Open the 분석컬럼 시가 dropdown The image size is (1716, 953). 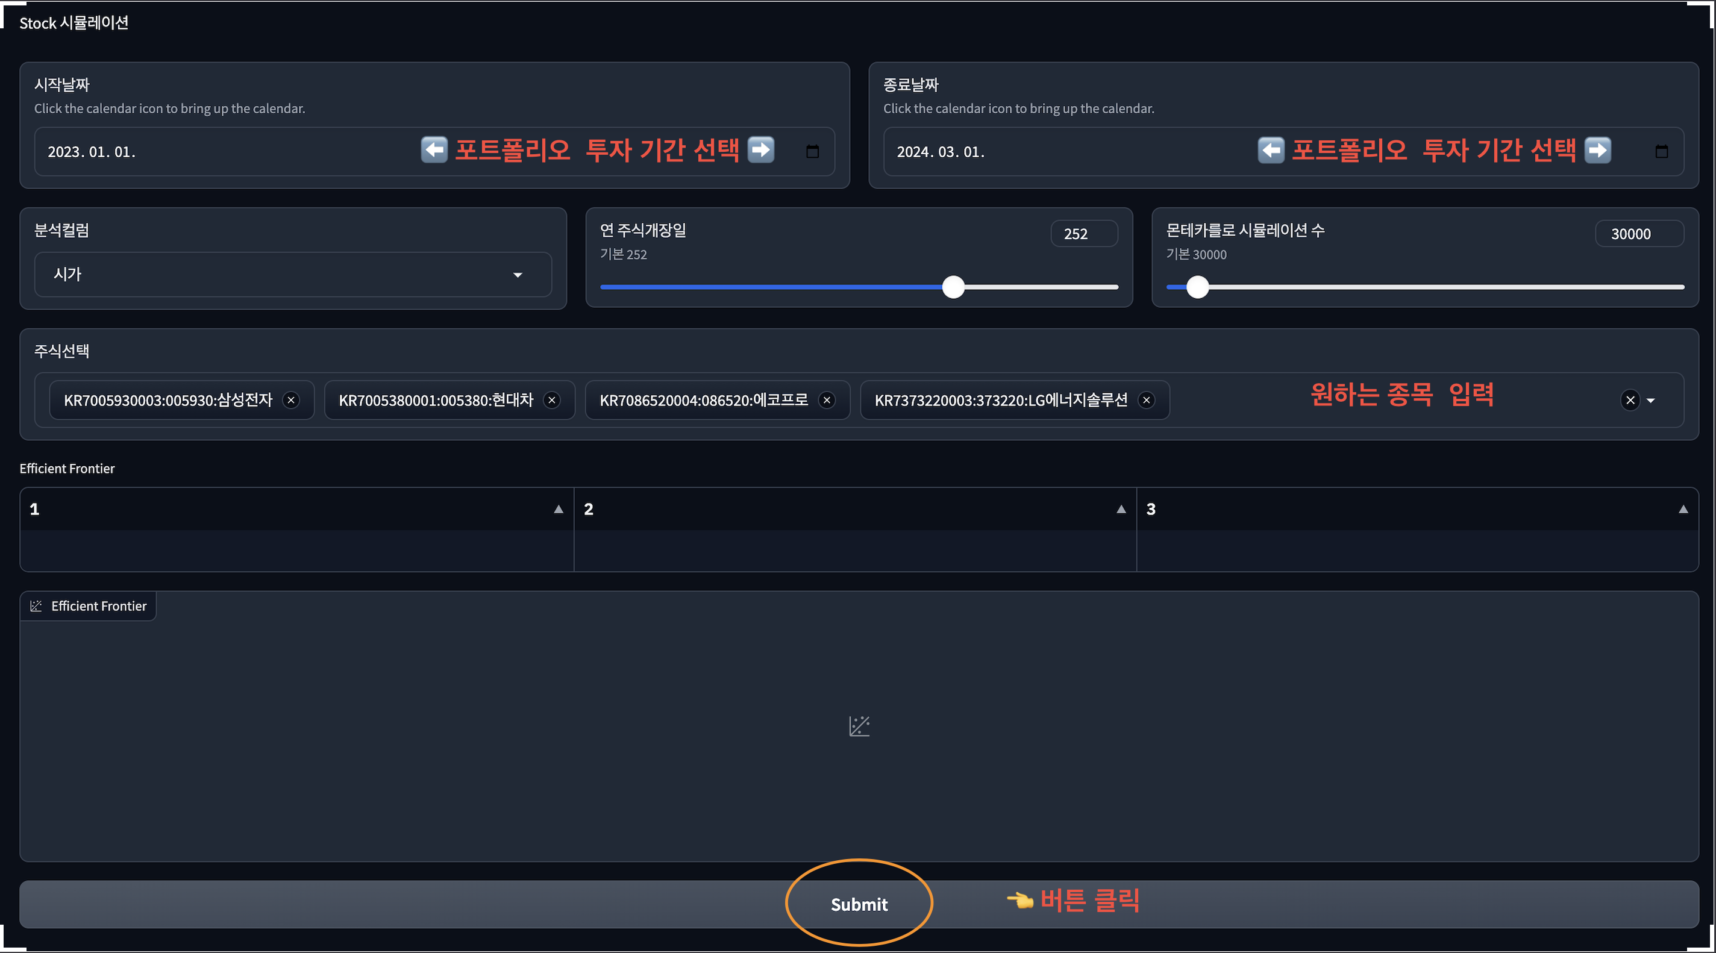[x=293, y=274]
